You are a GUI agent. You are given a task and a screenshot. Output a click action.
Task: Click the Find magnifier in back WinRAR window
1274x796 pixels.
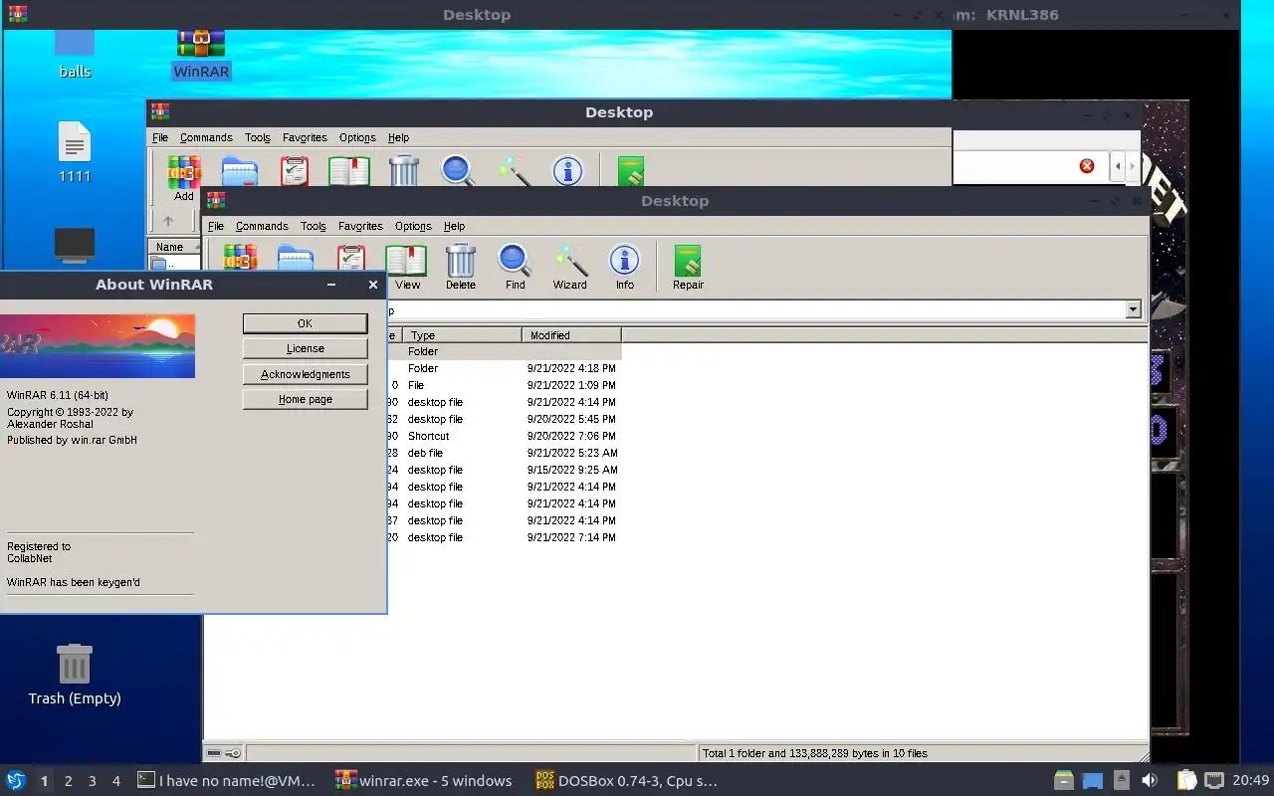[458, 170]
